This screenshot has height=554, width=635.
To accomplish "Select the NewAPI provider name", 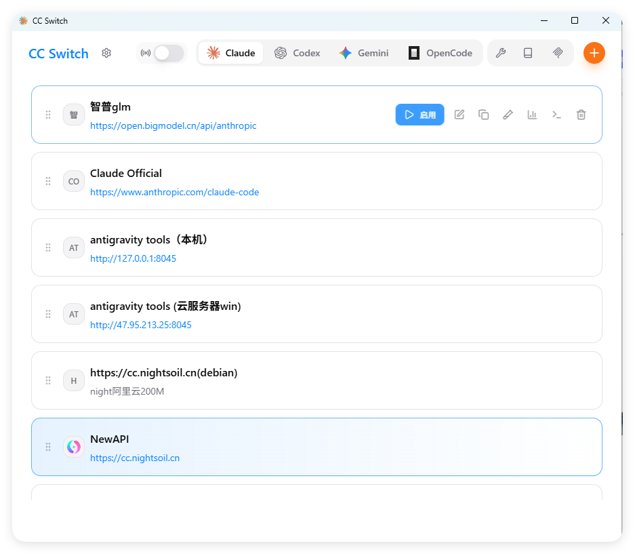I will [x=110, y=439].
